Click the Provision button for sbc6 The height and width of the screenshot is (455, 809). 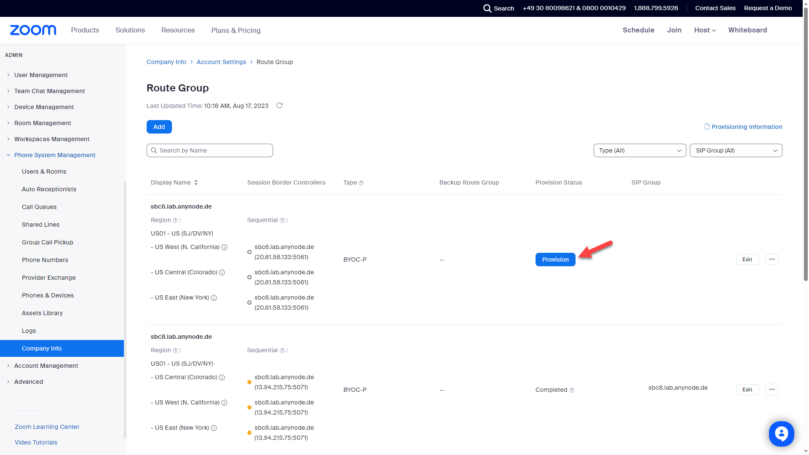pos(555,260)
